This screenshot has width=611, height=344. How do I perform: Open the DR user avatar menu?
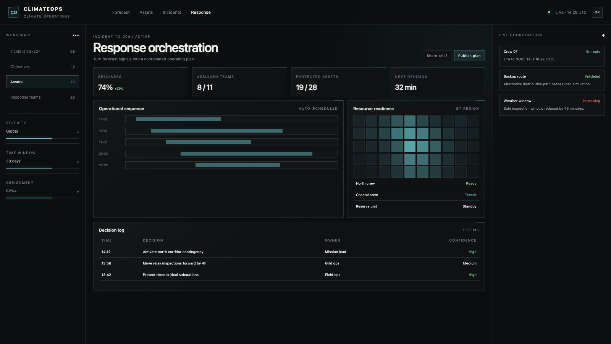tap(597, 12)
